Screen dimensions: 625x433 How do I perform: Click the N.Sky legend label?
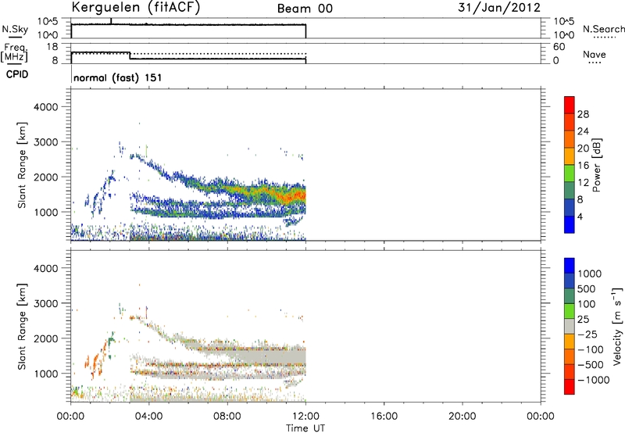point(15,29)
